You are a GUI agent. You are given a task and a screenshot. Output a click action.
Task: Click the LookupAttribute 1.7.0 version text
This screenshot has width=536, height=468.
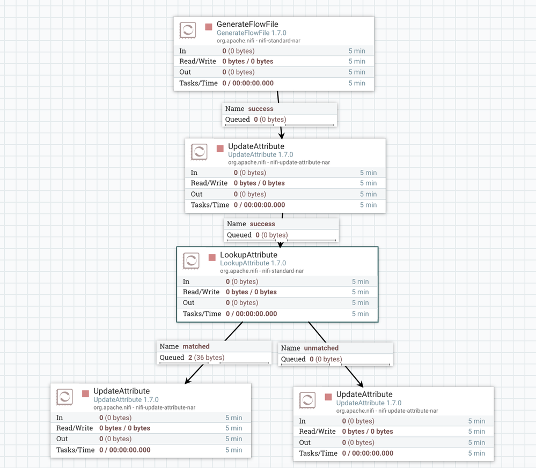[x=253, y=263]
